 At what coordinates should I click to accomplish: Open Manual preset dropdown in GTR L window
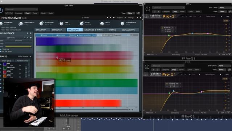pyautogui.click(x=169, y=8)
